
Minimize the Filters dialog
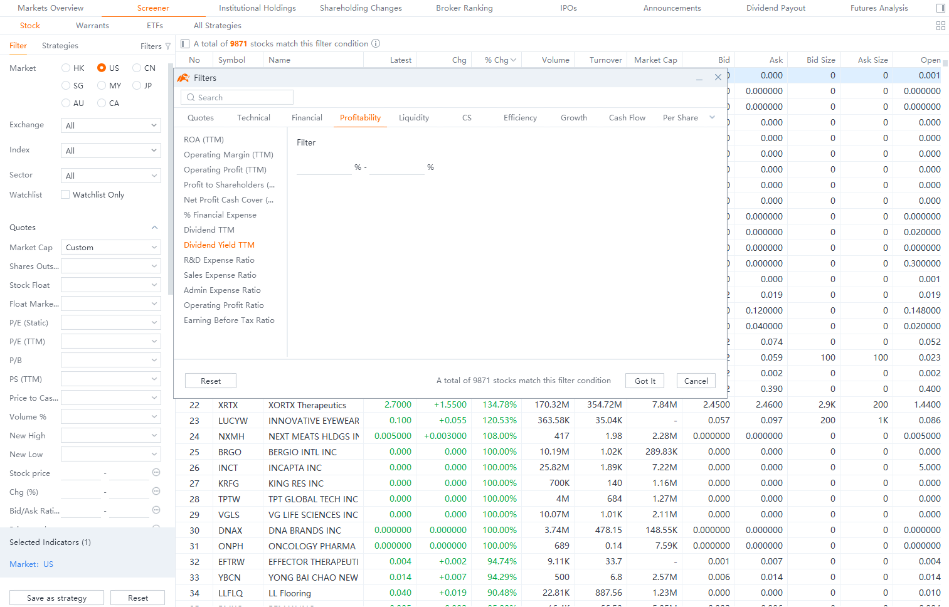(699, 78)
